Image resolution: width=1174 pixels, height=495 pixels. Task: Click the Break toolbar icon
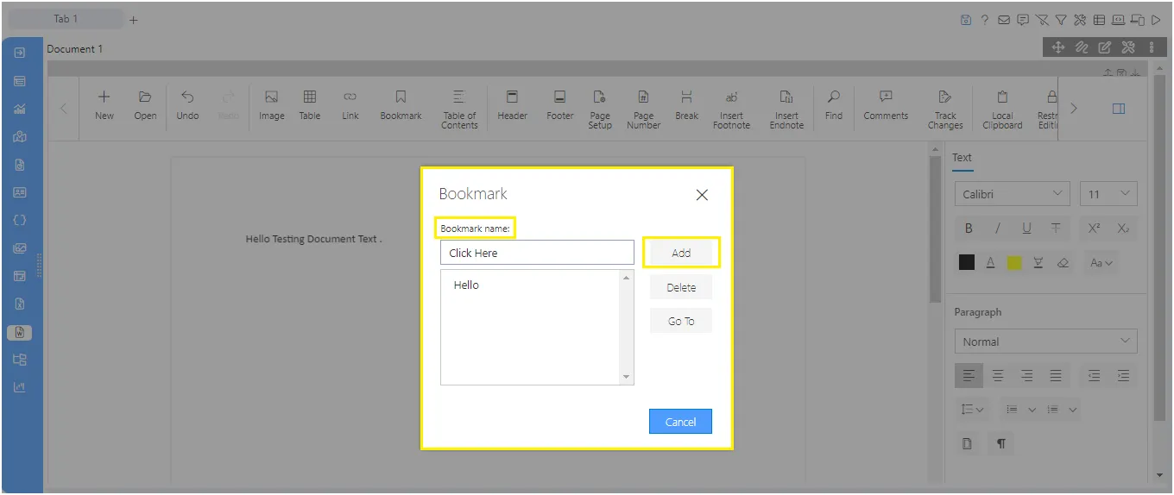pyautogui.click(x=687, y=107)
